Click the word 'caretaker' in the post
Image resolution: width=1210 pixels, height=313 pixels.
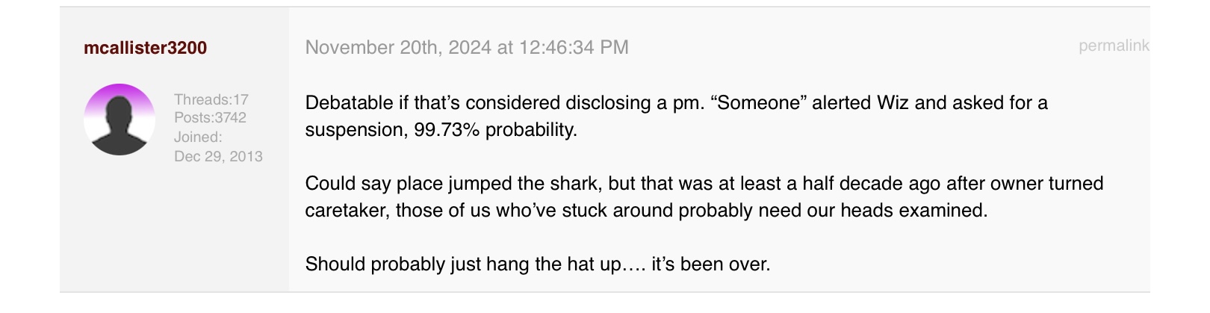347,211
